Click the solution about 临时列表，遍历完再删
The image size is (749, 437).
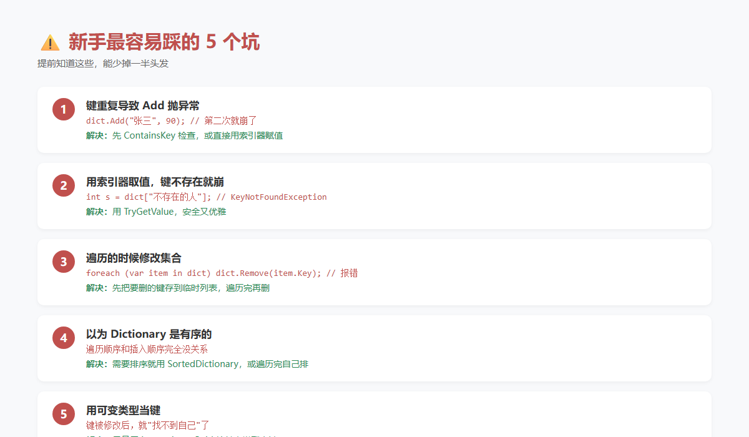coord(178,288)
